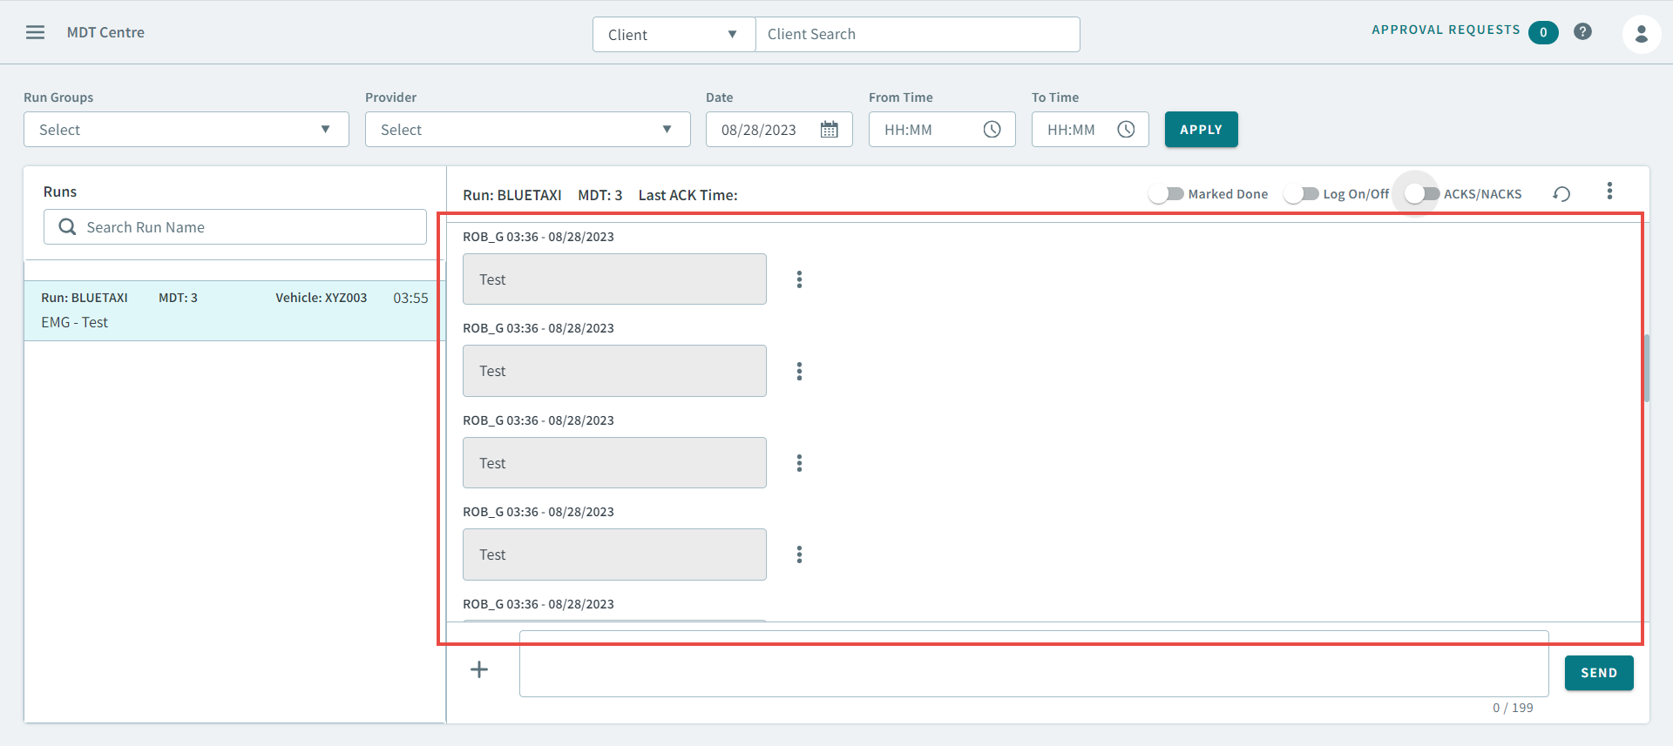Click the SEND message button

1598,673
